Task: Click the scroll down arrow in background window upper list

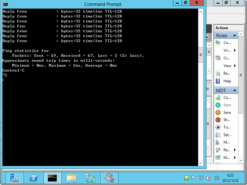Action: click(209, 71)
